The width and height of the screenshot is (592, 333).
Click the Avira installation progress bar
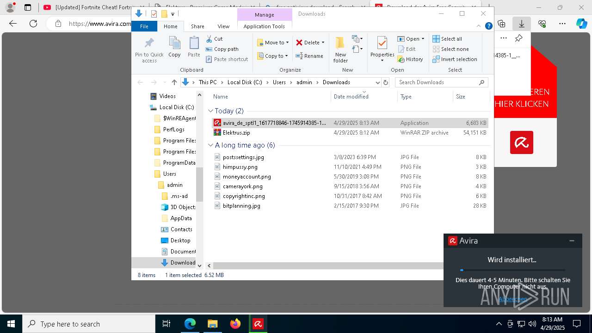point(513,270)
